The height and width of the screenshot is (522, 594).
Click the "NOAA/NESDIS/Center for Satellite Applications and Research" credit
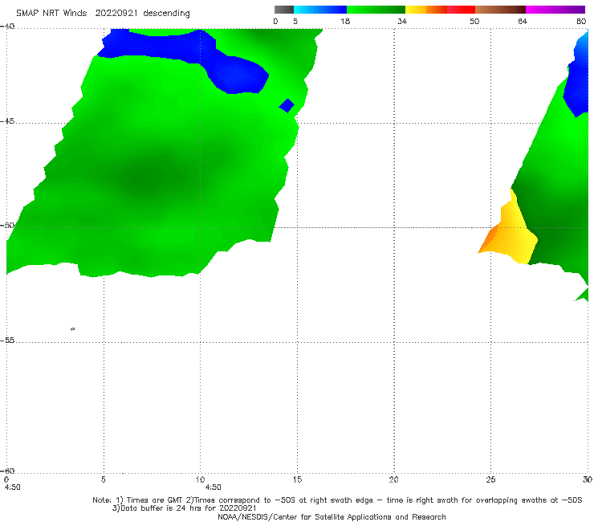click(332, 517)
